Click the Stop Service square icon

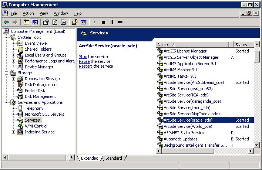103,22
